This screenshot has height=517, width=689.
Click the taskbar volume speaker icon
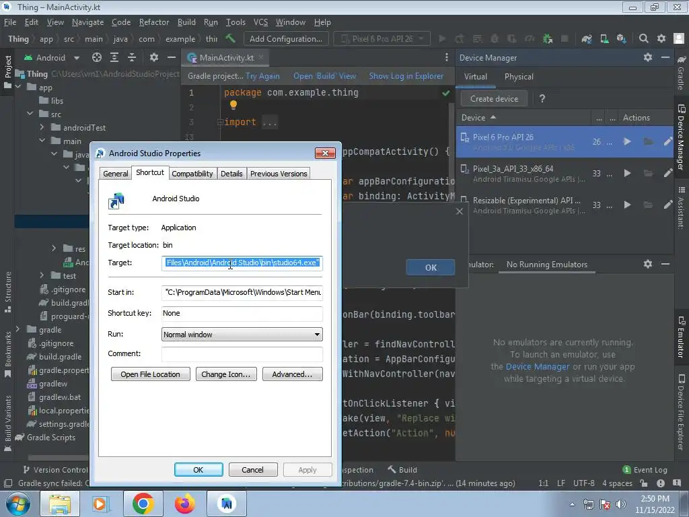pyautogui.click(x=621, y=504)
